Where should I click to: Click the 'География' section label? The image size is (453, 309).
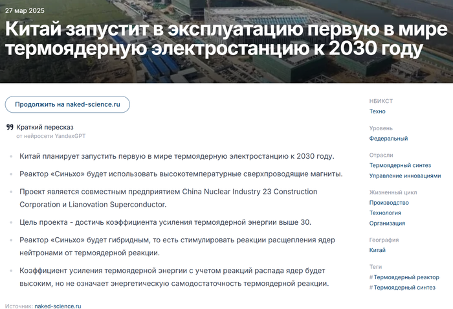point(384,240)
